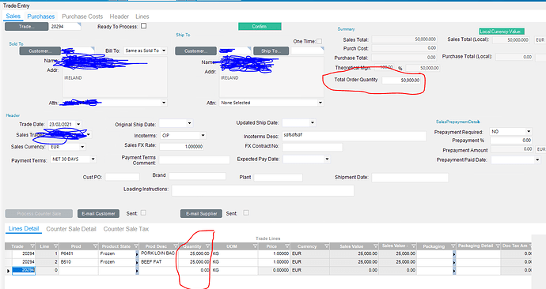Switch to the Sales tab
The image size is (546, 289).
click(13, 17)
